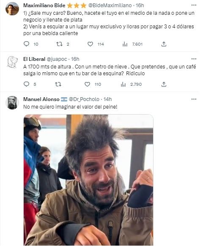Like Maximiliano Bide's tweet with 114 likes
This screenshot has width=203, height=246.
[90, 44]
